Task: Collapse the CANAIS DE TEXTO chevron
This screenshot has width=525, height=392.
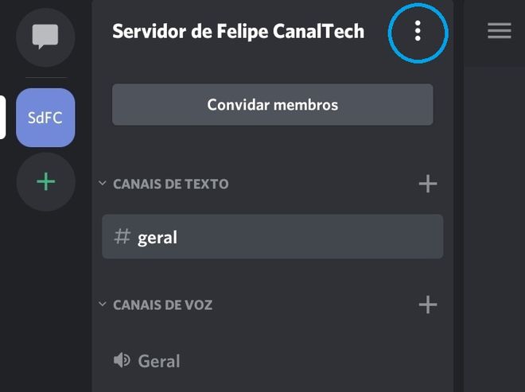Action: 103,184
